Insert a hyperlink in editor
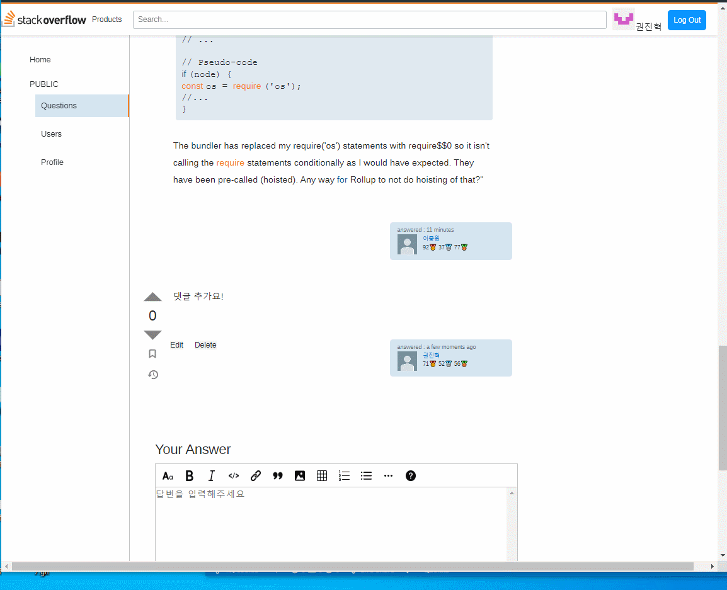 [x=256, y=476]
